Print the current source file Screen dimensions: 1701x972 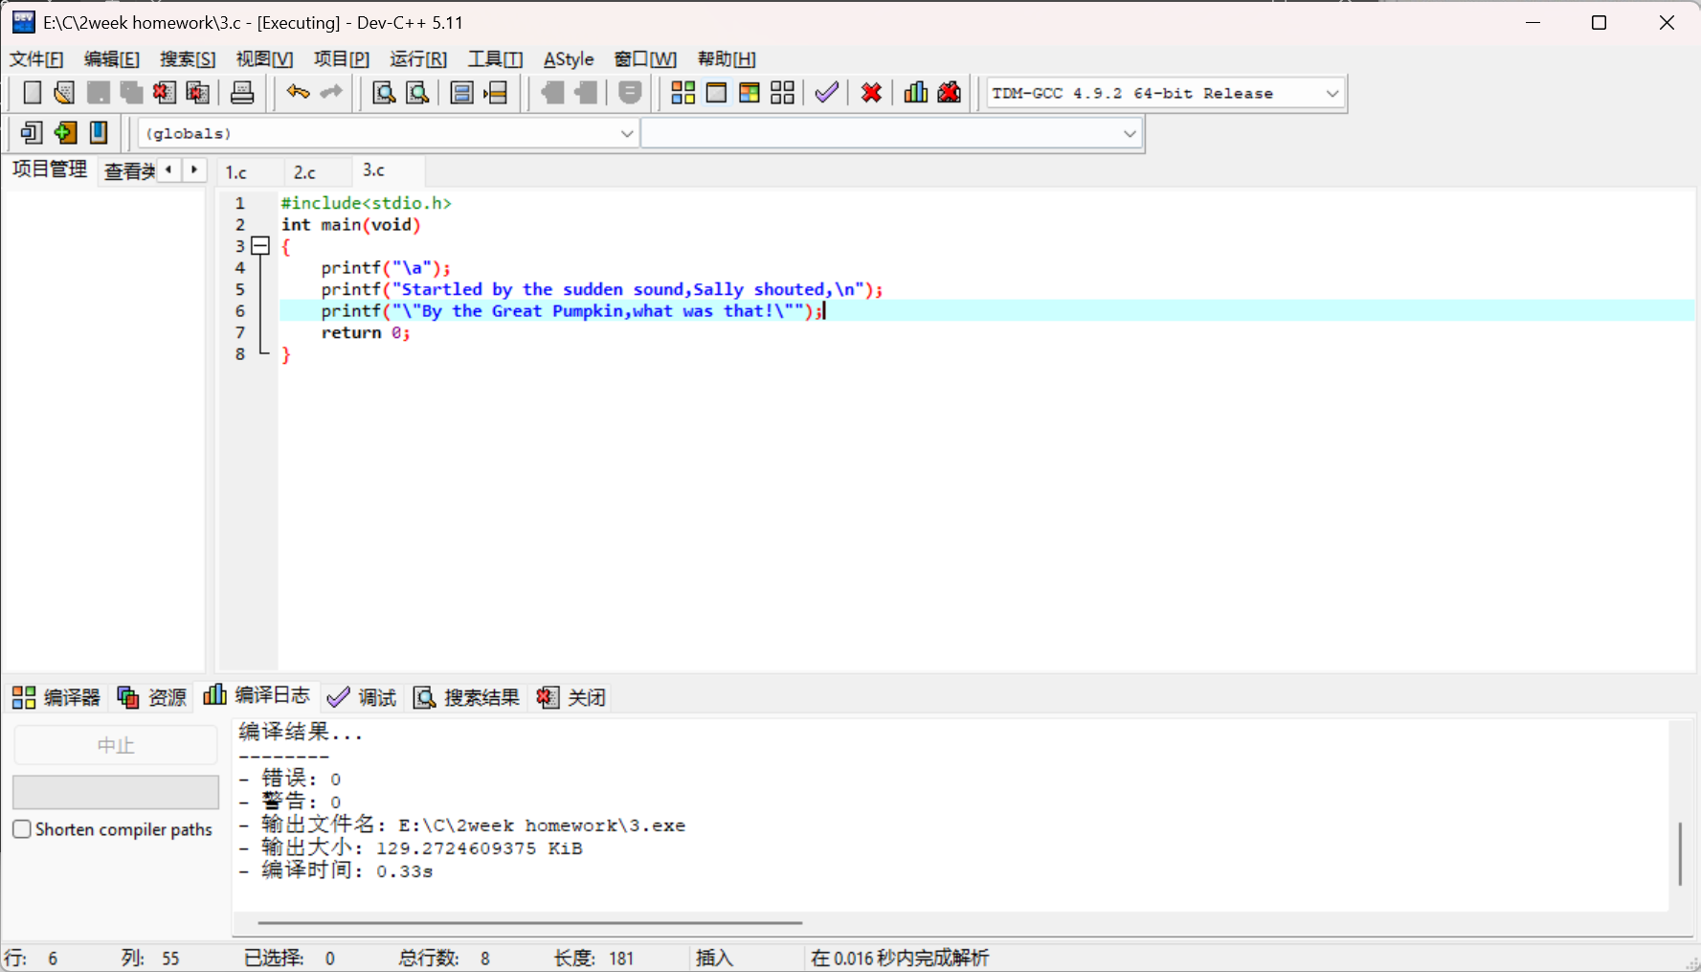click(x=242, y=93)
